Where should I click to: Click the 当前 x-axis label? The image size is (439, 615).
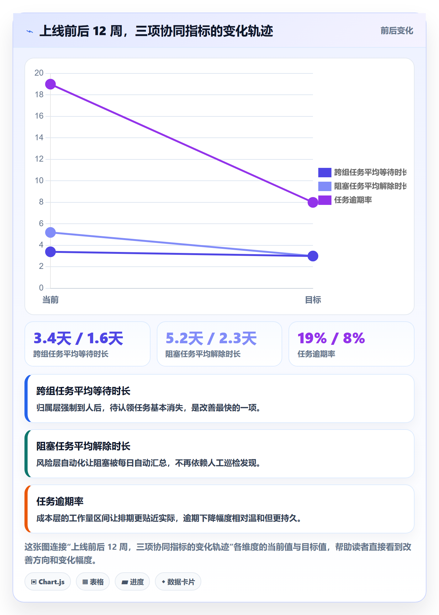pos(50,300)
